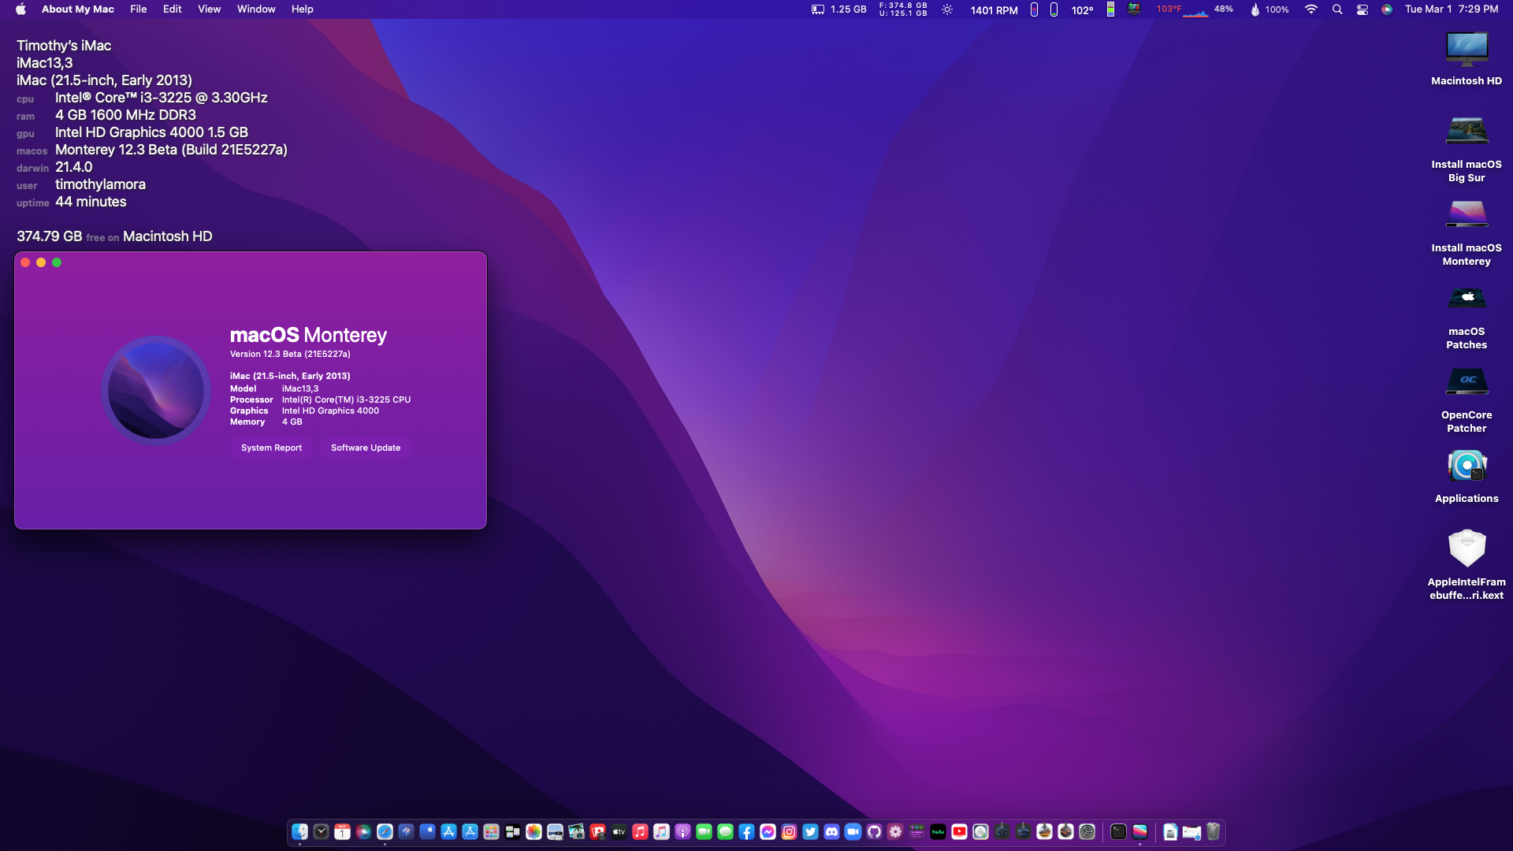Image resolution: width=1513 pixels, height=851 pixels.
Task: Launch FaceTime from the Dock
Action: tap(704, 831)
